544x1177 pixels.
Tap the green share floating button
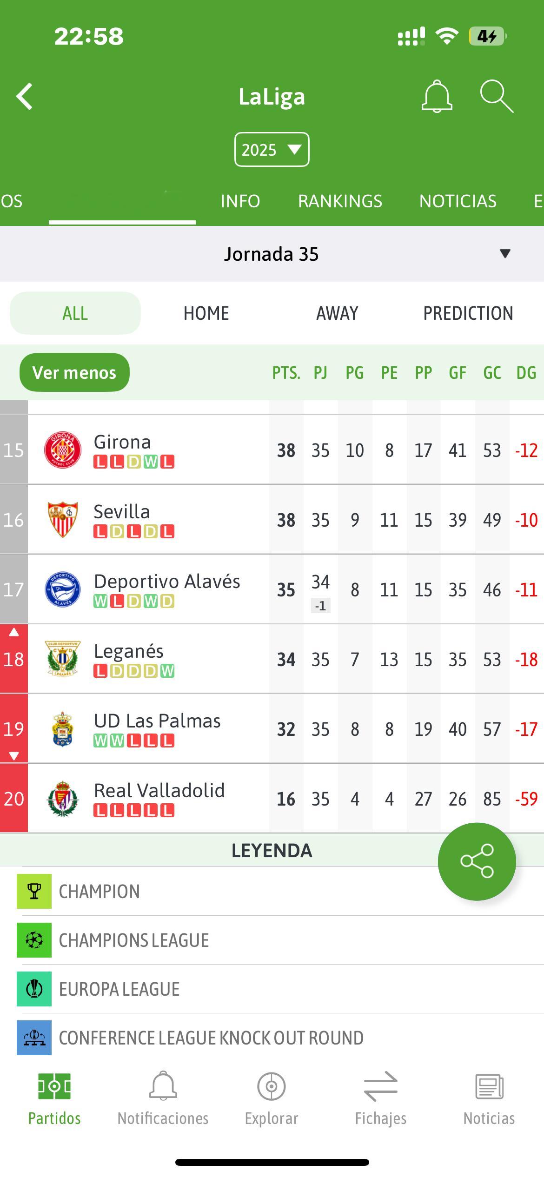[x=477, y=861]
